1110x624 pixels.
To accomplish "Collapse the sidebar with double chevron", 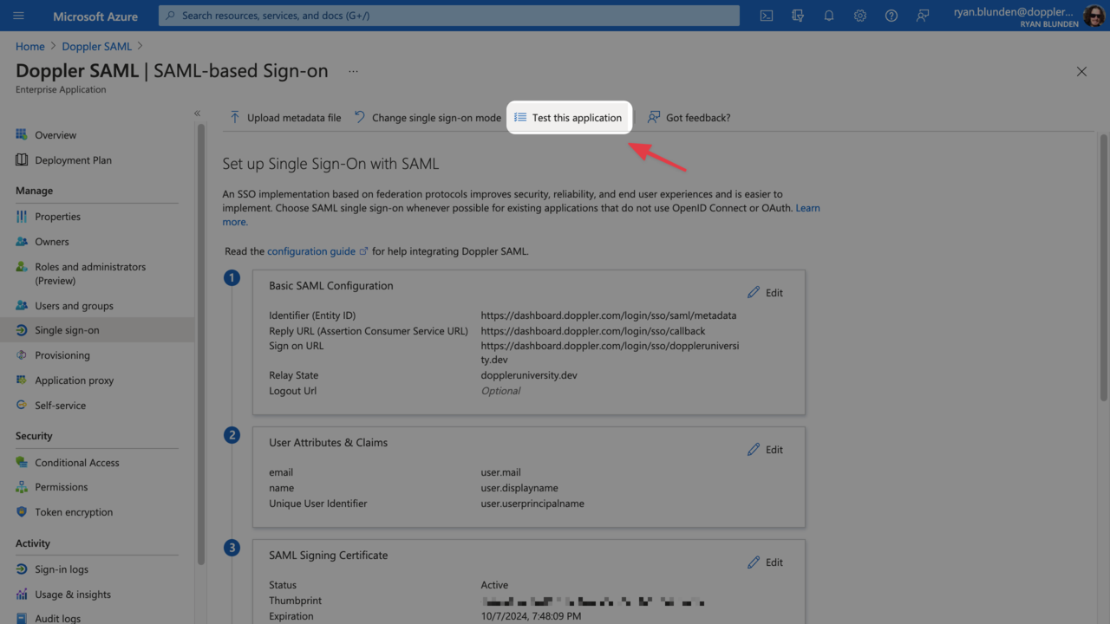I will 197,114.
